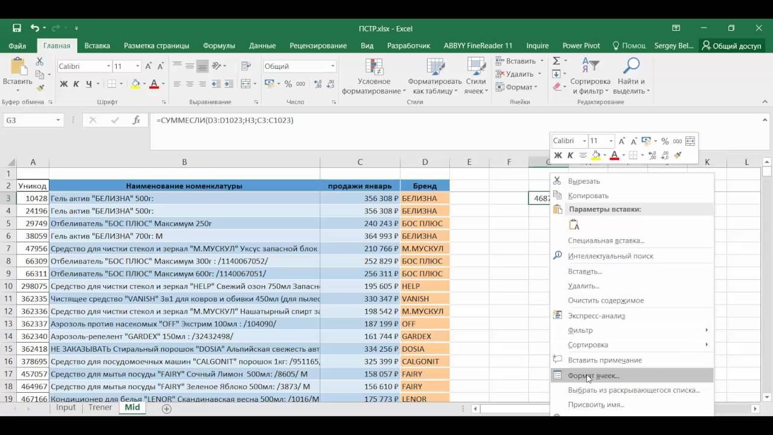773x435 pixels.
Task: Open the Помощ... tell-me help box
Action: coord(629,45)
